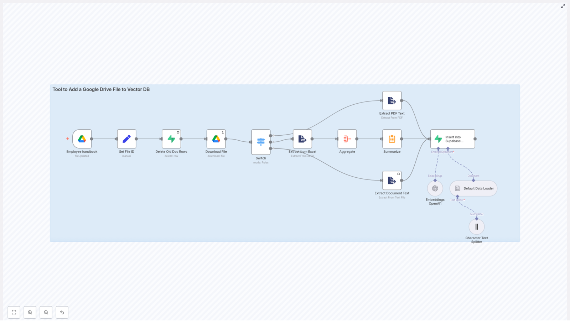
Task: Open the Extract PDF Text node
Action: 392,100
